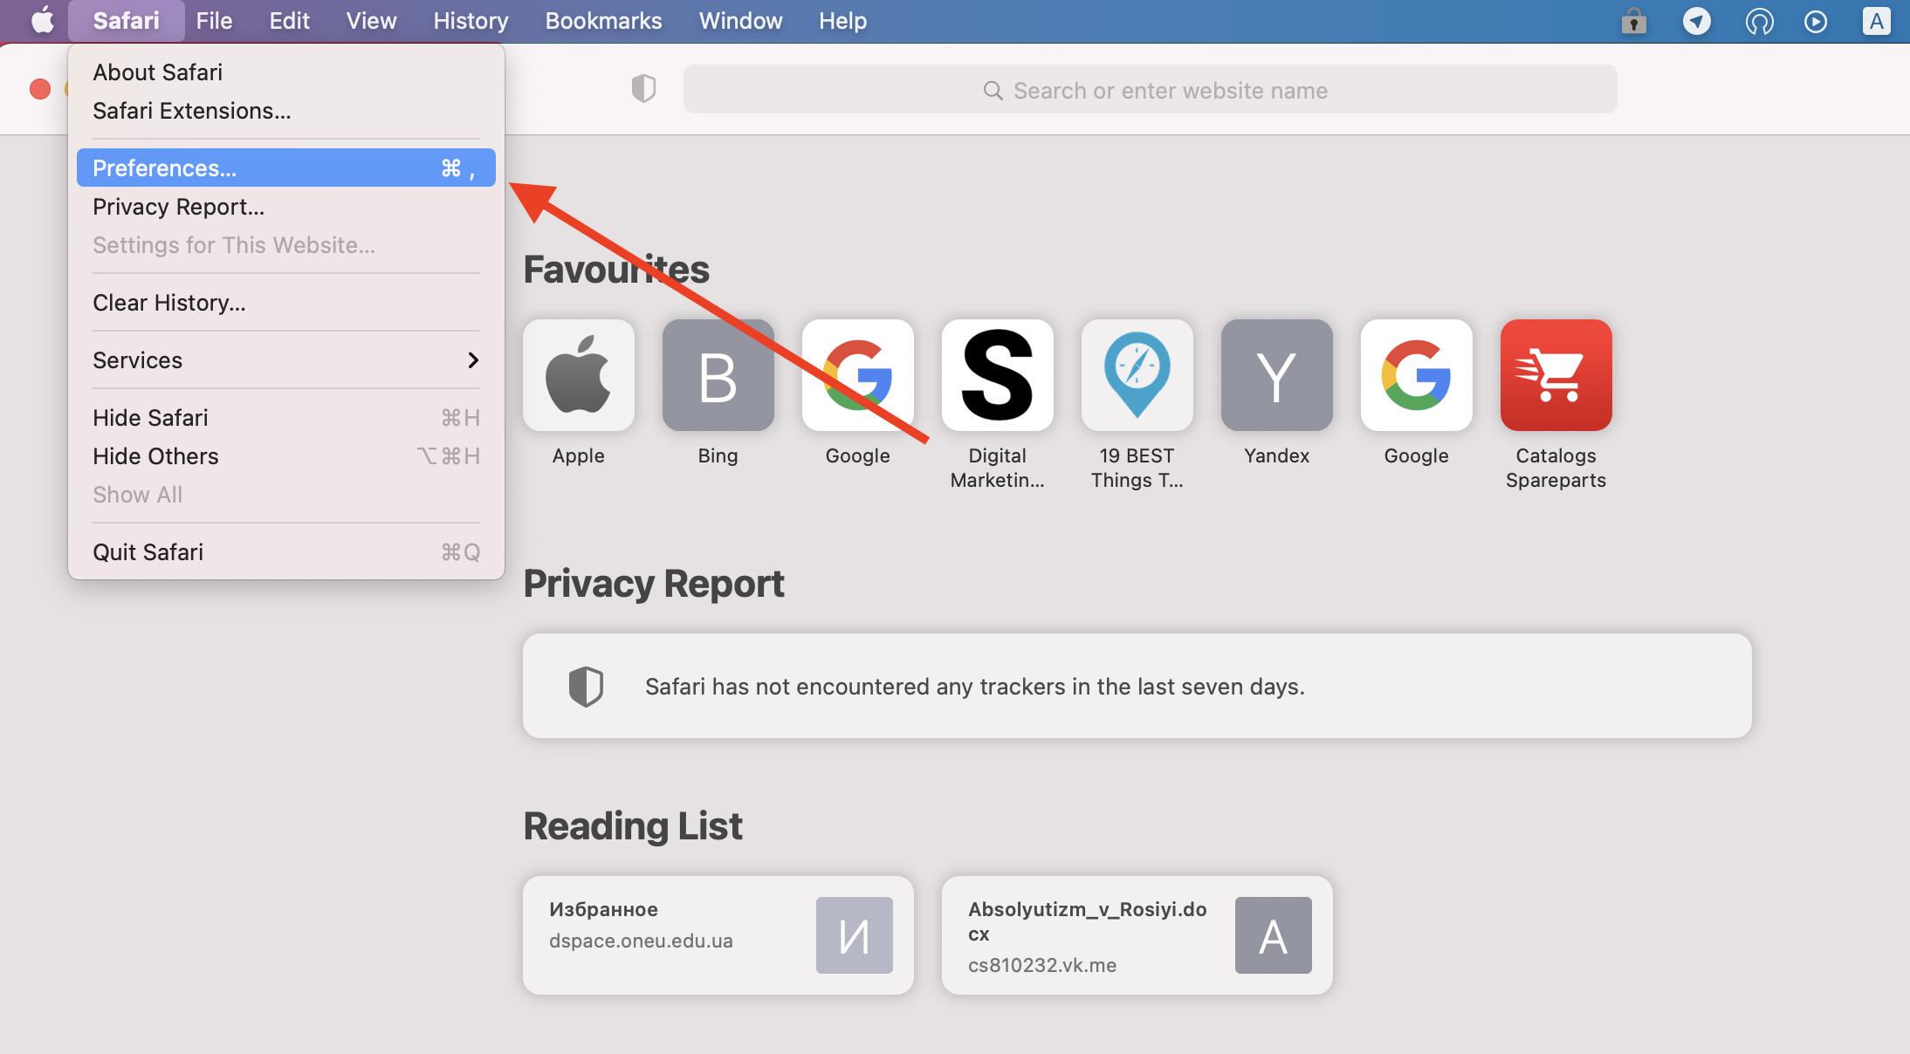Open the Absolyutizm_v_Rosiyi.docx reading list item
The width and height of the screenshot is (1910, 1054).
1137,934
